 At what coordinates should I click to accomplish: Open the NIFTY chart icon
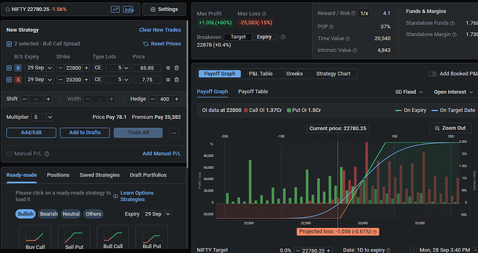[x=115, y=10]
